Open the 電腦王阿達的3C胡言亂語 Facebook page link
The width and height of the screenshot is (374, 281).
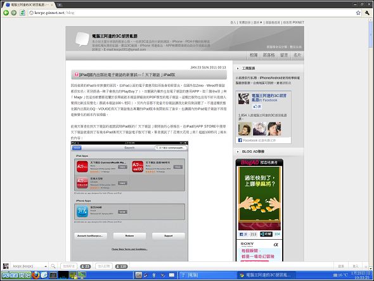tap(269, 98)
